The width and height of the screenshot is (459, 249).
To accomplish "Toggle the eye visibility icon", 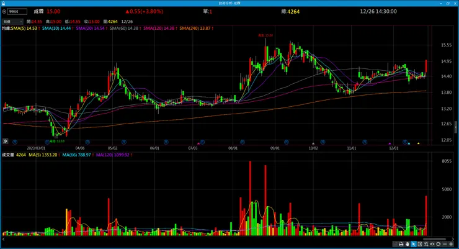I will (x=432, y=244).
